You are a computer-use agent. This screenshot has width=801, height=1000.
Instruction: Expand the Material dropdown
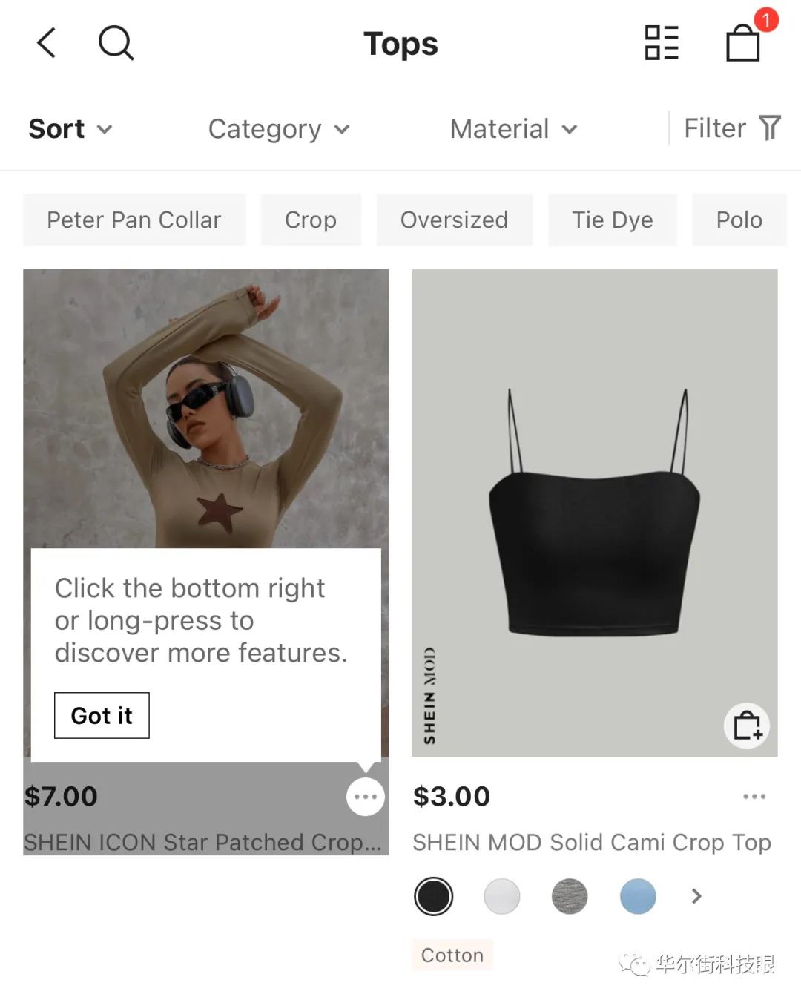click(x=513, y=129)
